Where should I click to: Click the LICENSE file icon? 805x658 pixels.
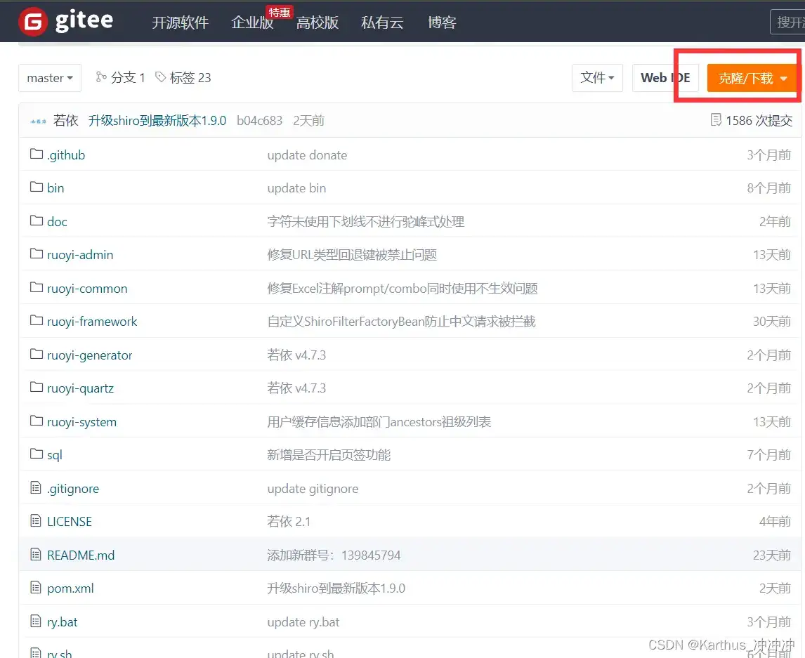(35, 521)
